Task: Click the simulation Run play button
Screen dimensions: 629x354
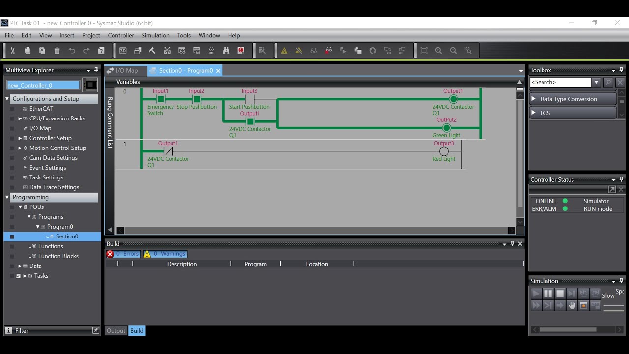Action: (x=536, y=294)
